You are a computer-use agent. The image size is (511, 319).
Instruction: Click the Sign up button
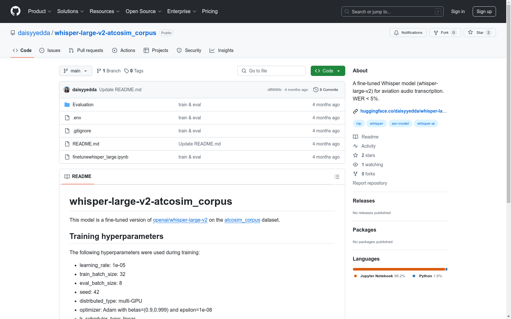(x=484, y=11)
